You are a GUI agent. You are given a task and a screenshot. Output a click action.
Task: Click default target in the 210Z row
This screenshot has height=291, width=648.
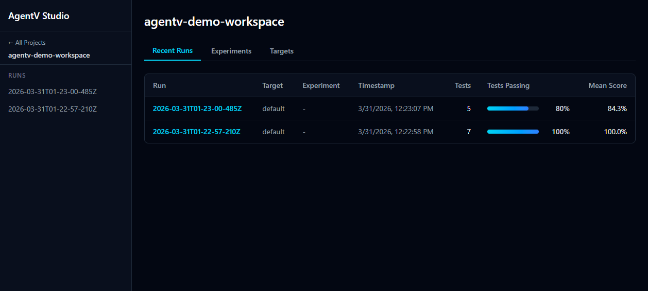coord(274,132)
